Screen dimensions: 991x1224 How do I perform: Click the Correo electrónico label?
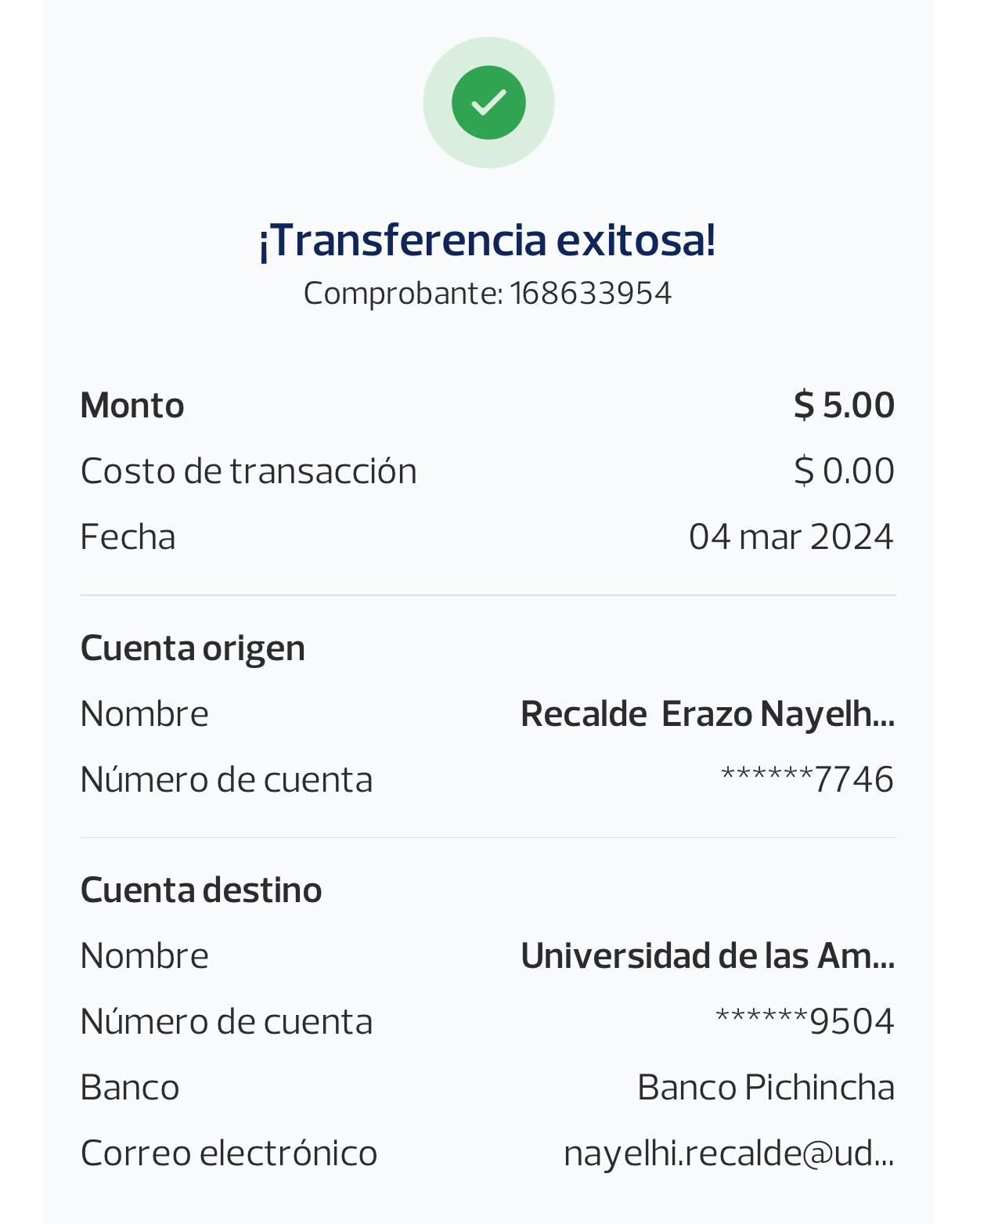pos(229,1154)
